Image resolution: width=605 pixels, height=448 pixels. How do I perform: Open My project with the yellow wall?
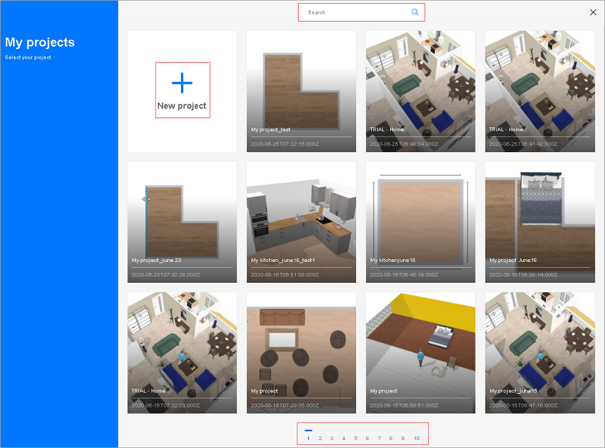click(421, 353)
